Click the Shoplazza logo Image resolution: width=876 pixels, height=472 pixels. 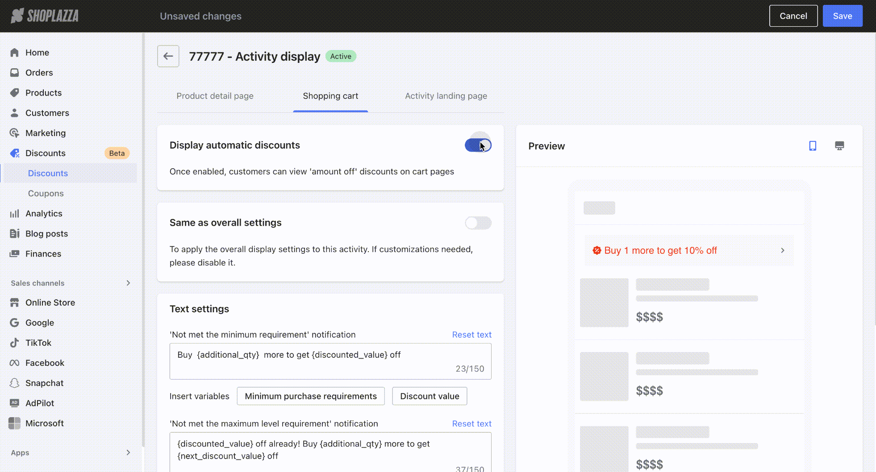[x=45, y=16]
